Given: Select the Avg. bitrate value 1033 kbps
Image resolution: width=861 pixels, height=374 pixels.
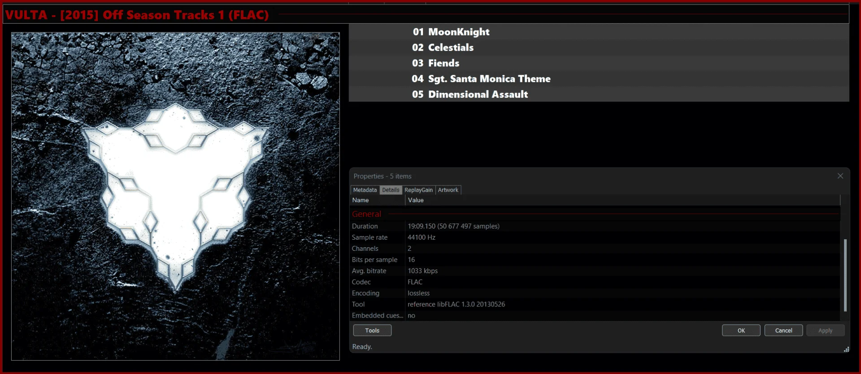Looking at the screenshot, I should coord(422,271).
